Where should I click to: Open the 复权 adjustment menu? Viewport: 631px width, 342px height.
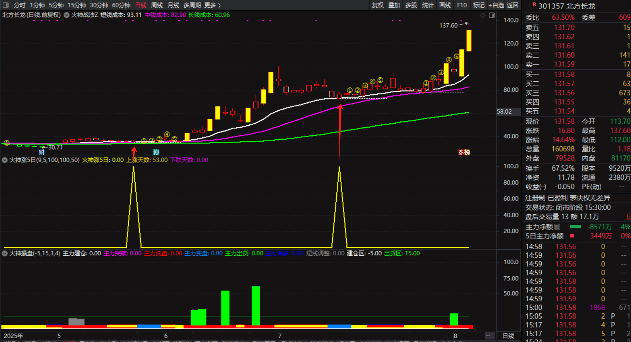pyautogui.click(x=378, y=5)
